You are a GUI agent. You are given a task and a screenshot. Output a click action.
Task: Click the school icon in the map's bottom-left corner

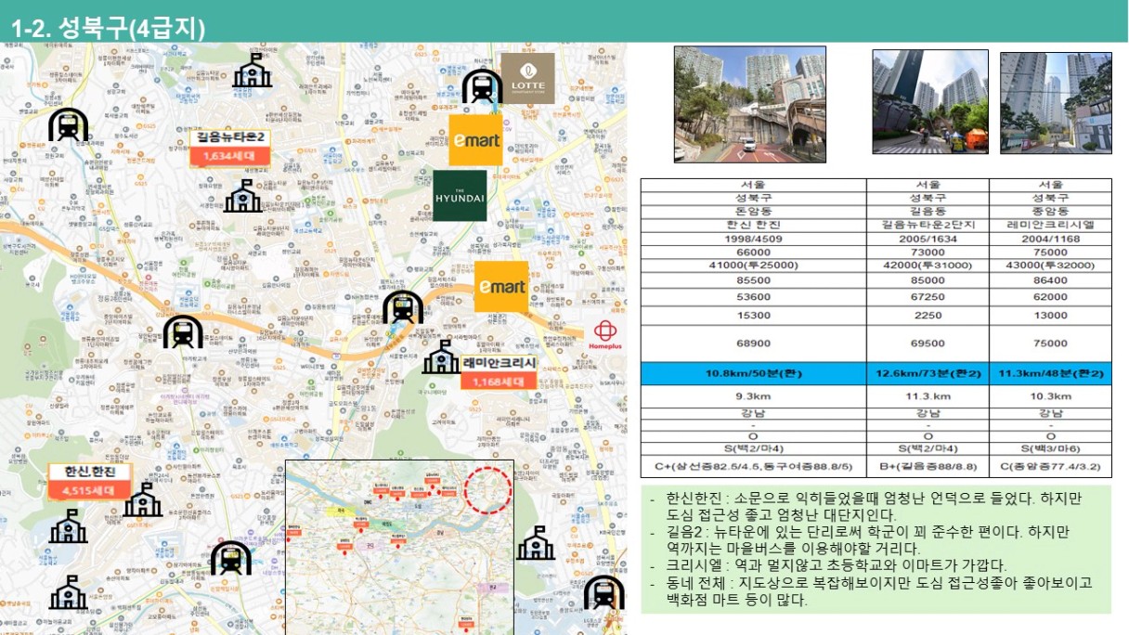click(x=68, y=592)
